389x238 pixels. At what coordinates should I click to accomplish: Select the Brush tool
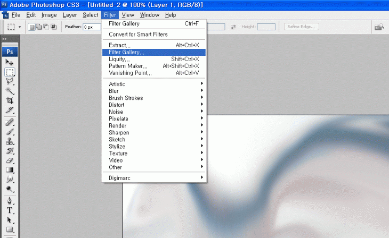click(x=10, y=132)
